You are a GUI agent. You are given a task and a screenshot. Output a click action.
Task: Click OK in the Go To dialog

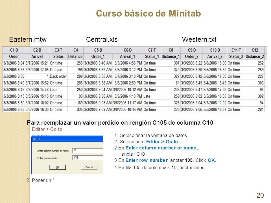click(57, 167)
